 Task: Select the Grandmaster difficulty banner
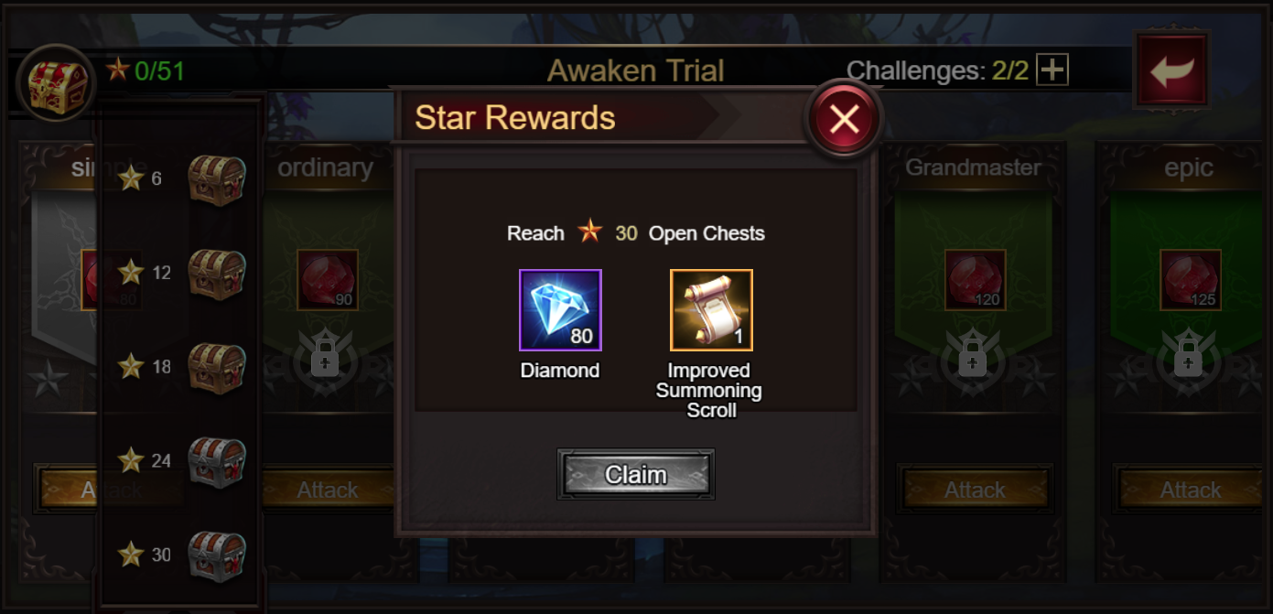(x=973, y=167)
